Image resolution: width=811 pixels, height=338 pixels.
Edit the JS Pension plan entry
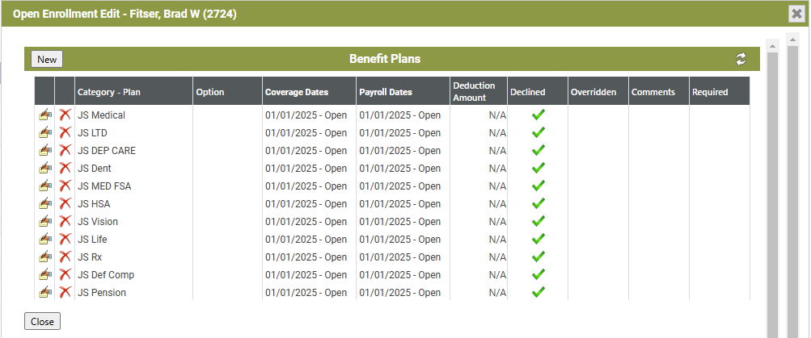tap(45, 293)
